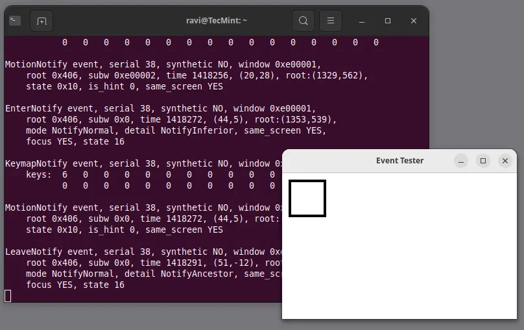Click the "EnterNotify event" line

pyautogui.click(x=160, y=108)
